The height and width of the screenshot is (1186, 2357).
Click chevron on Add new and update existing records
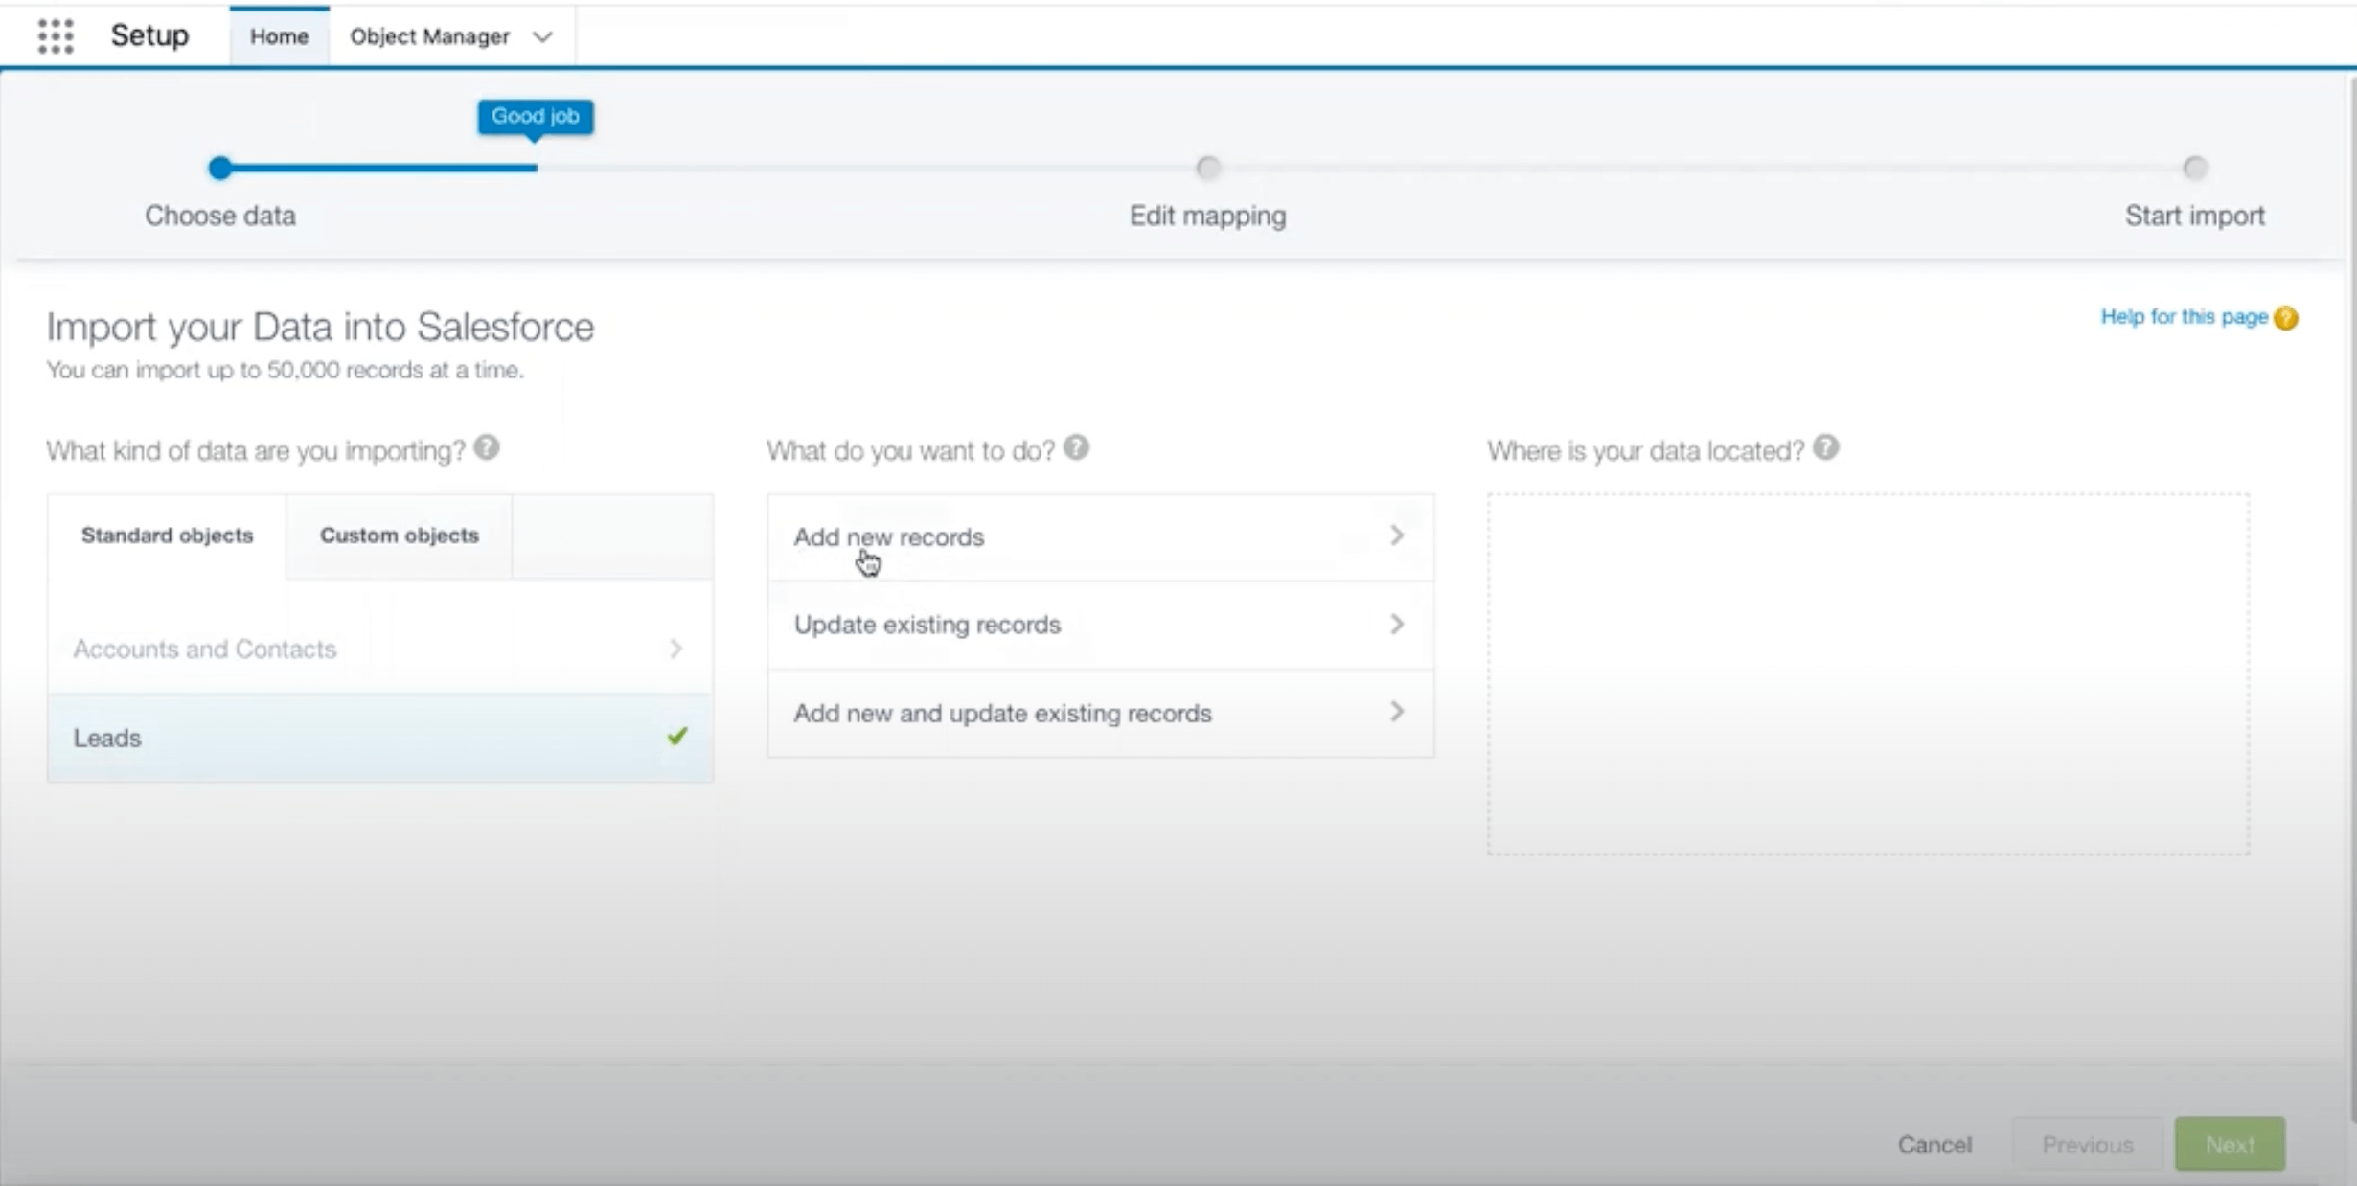pos(1397,712)
